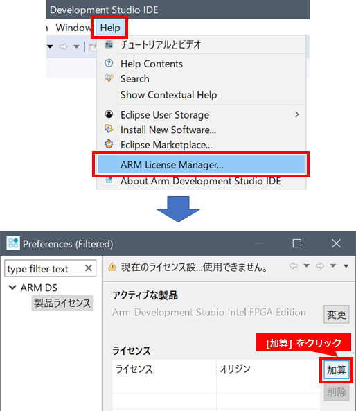Close the Preferences window
This screenshot has height=411, width=356.
pos(336,243)
